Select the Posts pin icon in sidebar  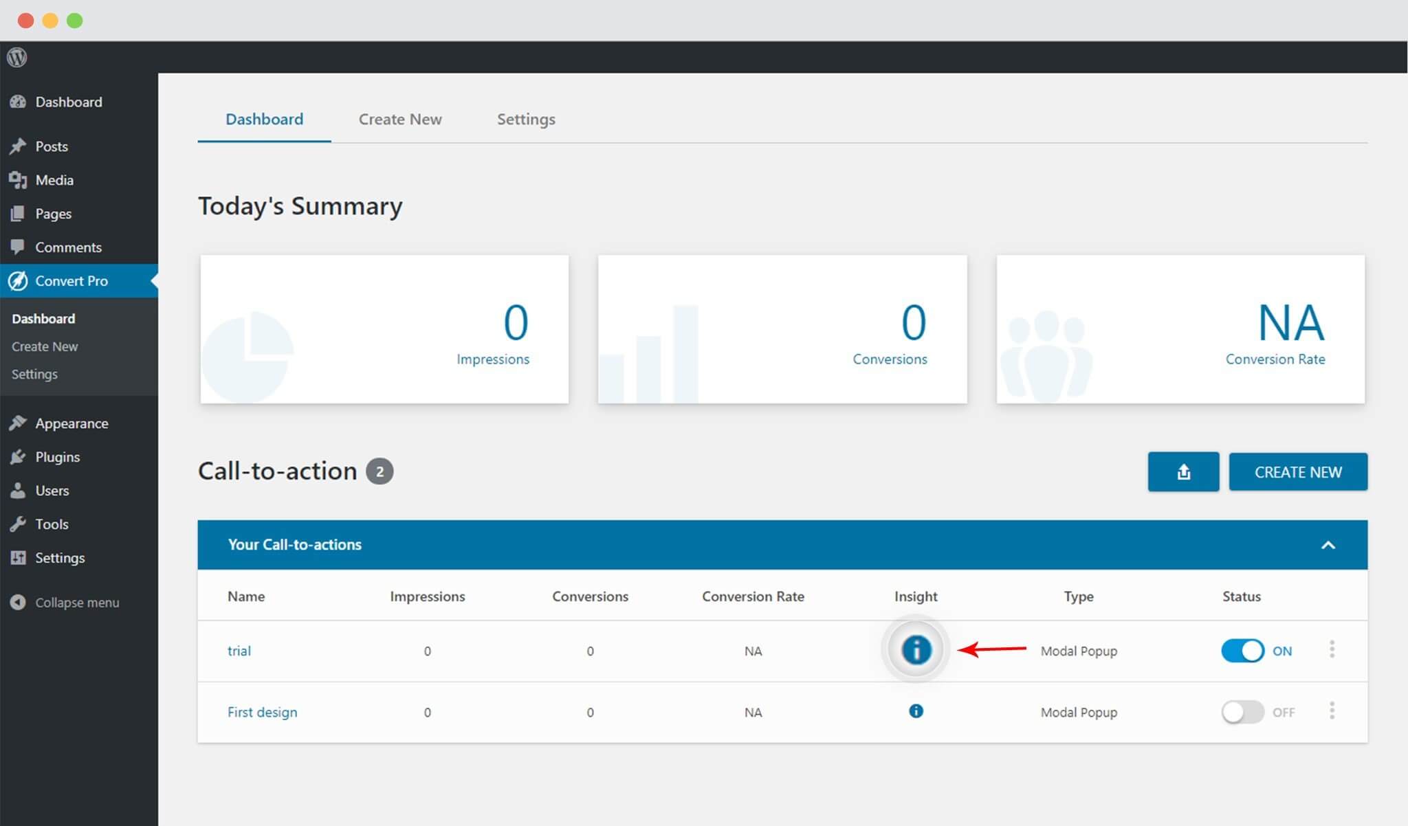(18, 146)
